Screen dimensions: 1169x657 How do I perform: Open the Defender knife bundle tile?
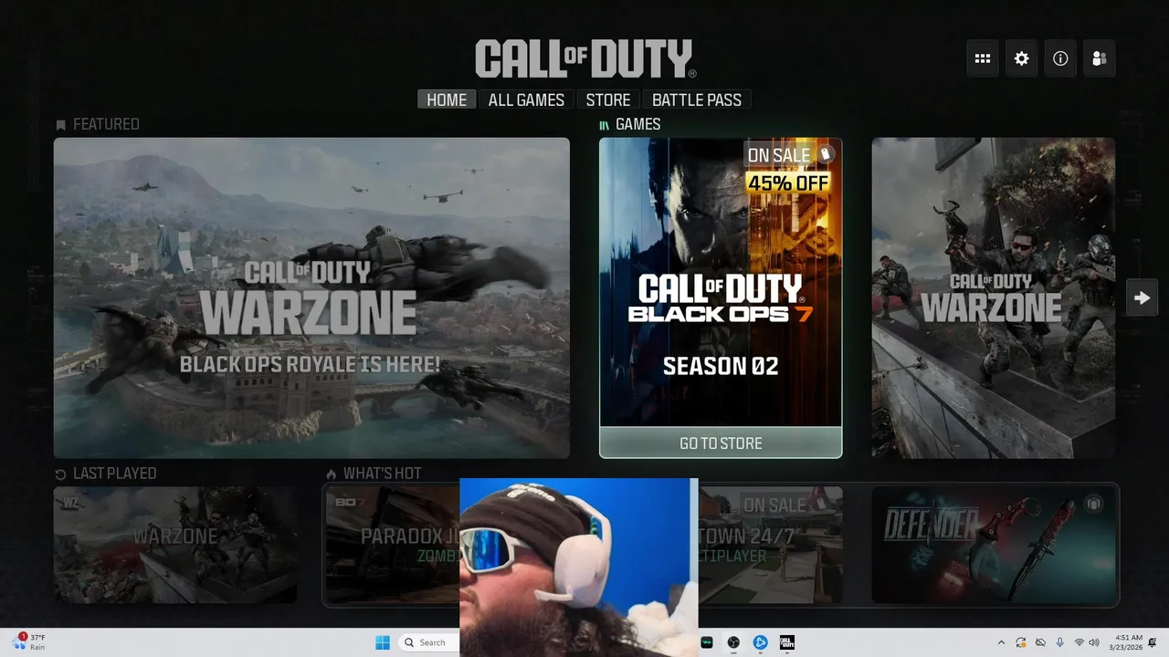(x=994, y=545)
